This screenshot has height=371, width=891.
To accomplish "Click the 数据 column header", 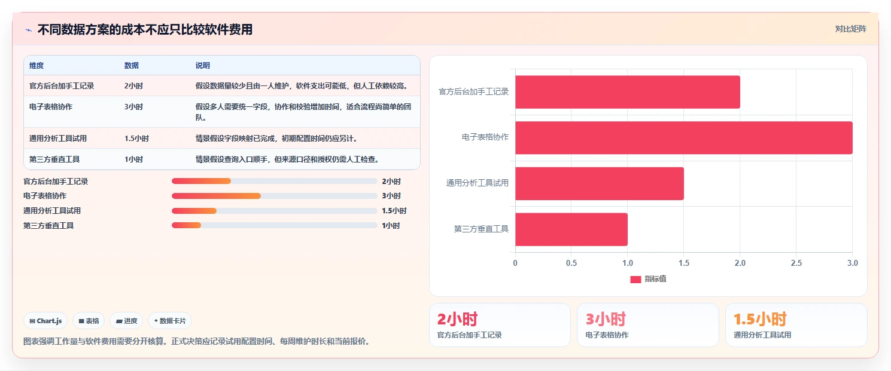I will [x=132, y=65].
